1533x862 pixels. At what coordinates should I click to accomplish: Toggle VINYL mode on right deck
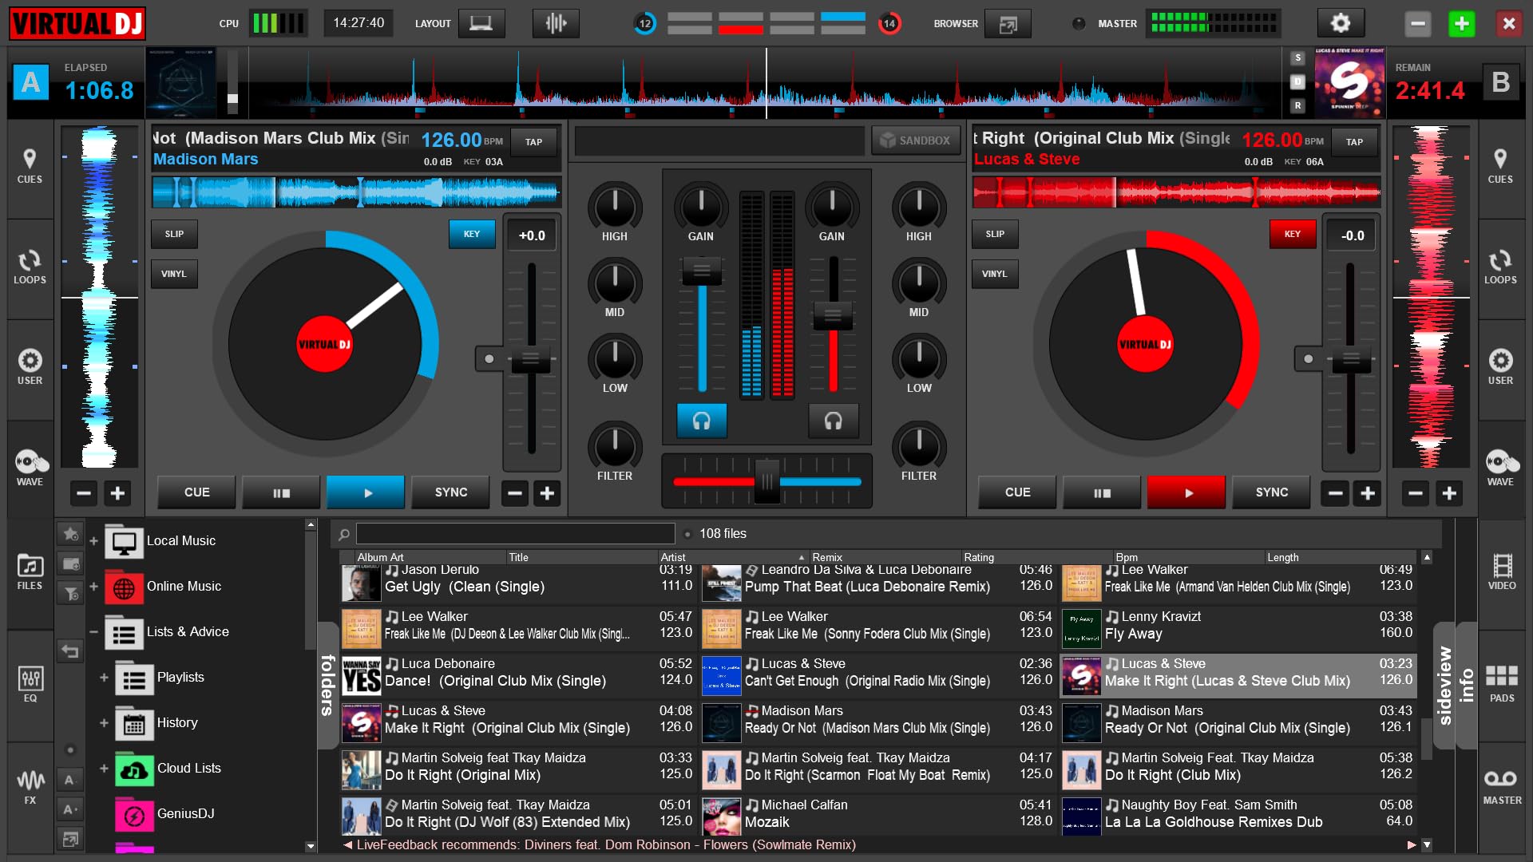tap(994, 274)
